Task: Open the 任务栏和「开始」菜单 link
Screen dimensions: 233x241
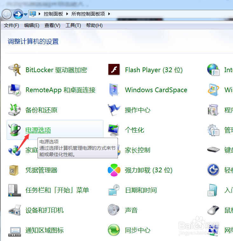Action: 57,190
